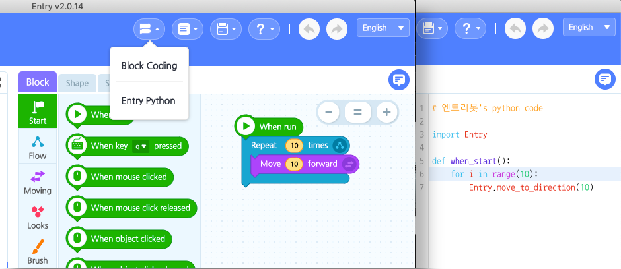Open the chat icon in right window

605,79
